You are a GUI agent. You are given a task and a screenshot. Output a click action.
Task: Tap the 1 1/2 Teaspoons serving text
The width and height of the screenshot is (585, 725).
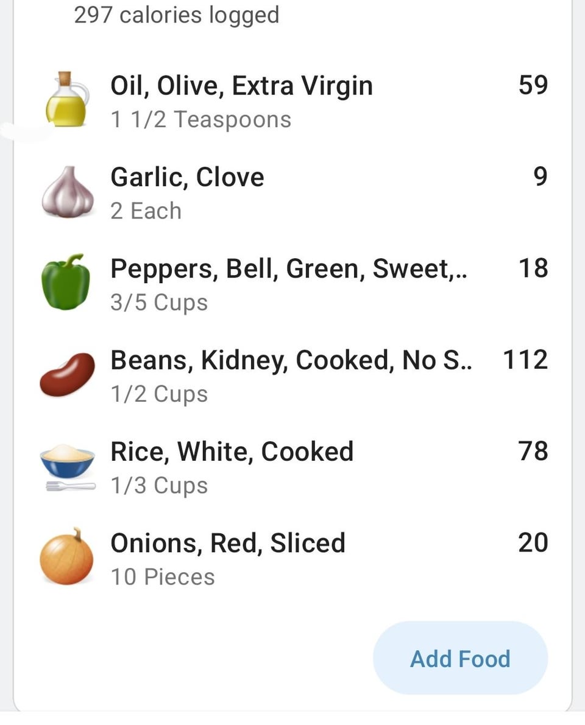coord(201,119)
